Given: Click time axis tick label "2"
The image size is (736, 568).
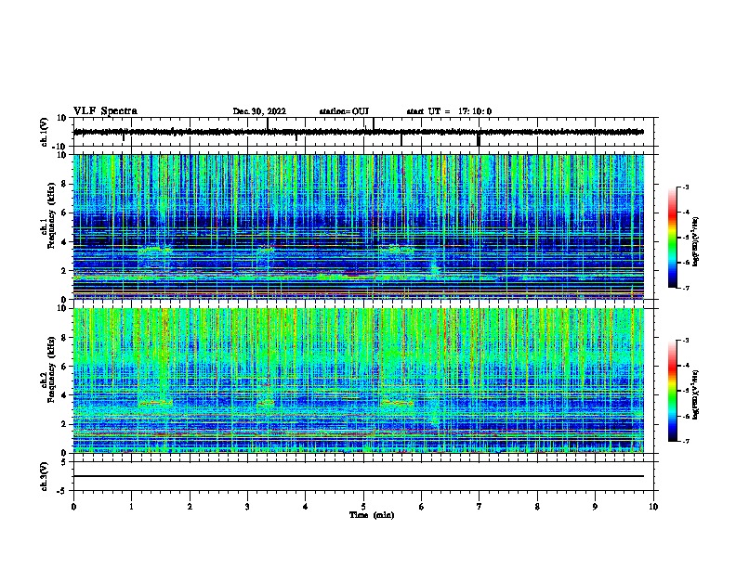Looking at the screenshot, I should pos(190,507).
